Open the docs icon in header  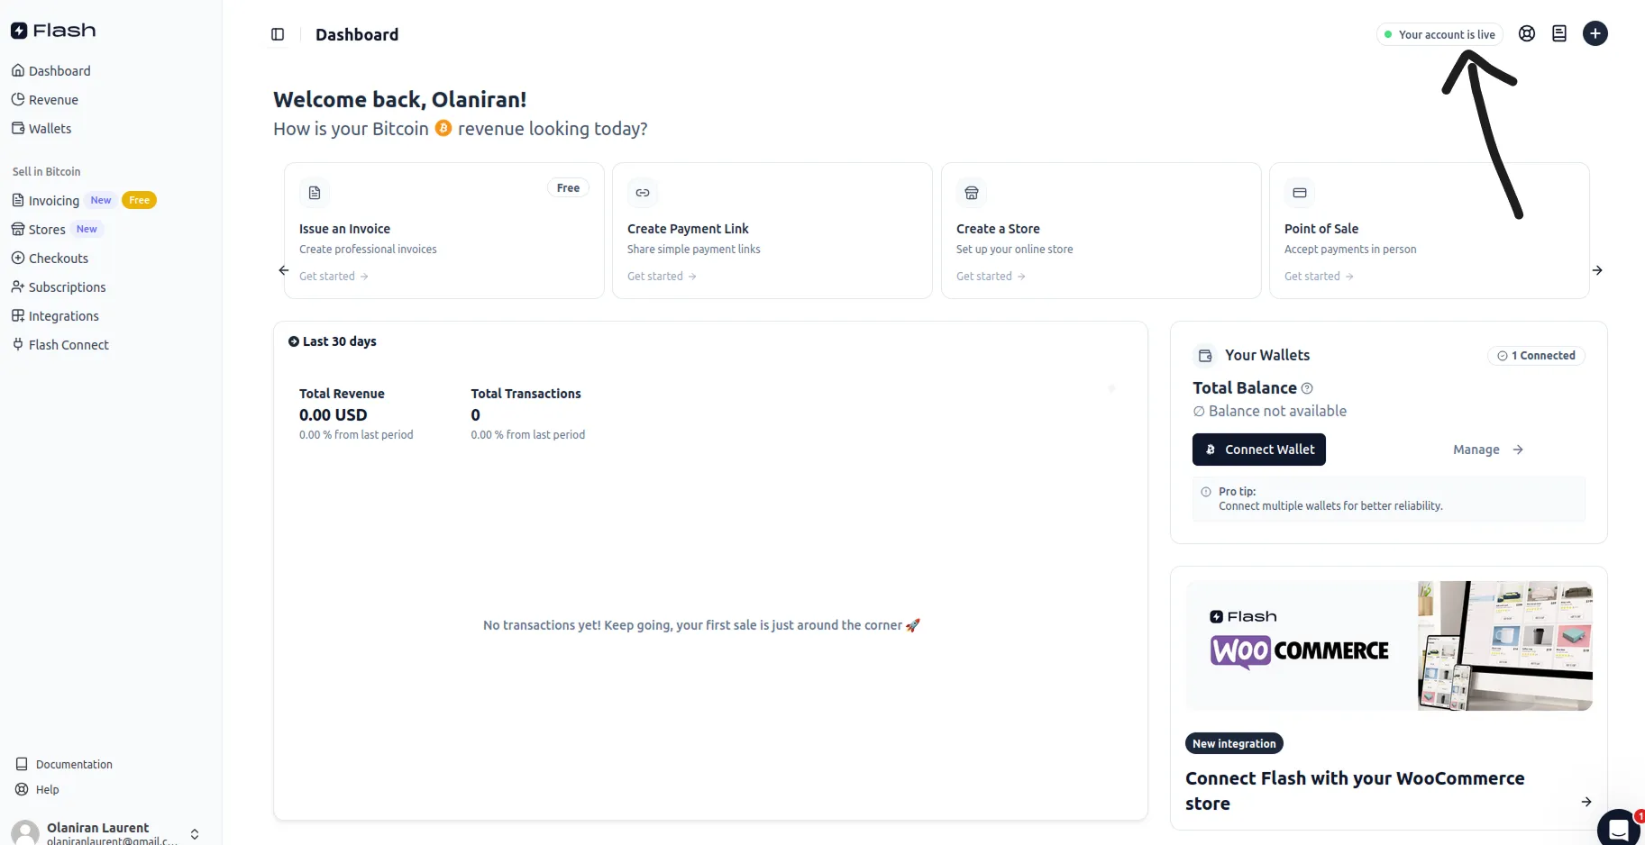point(1558,34)
